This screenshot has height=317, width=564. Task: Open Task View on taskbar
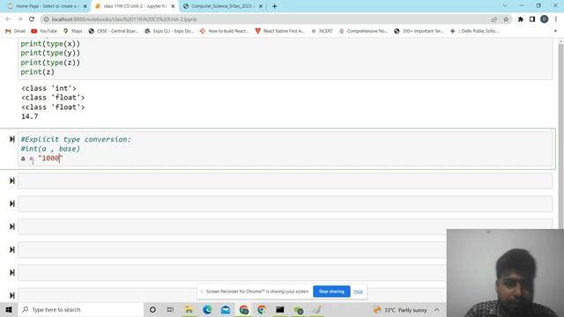tap(170, 309)
